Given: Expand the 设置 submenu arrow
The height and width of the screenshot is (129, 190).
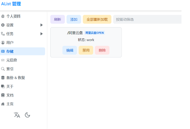Looking at the screenshot, I should click(x=42, y=25).
